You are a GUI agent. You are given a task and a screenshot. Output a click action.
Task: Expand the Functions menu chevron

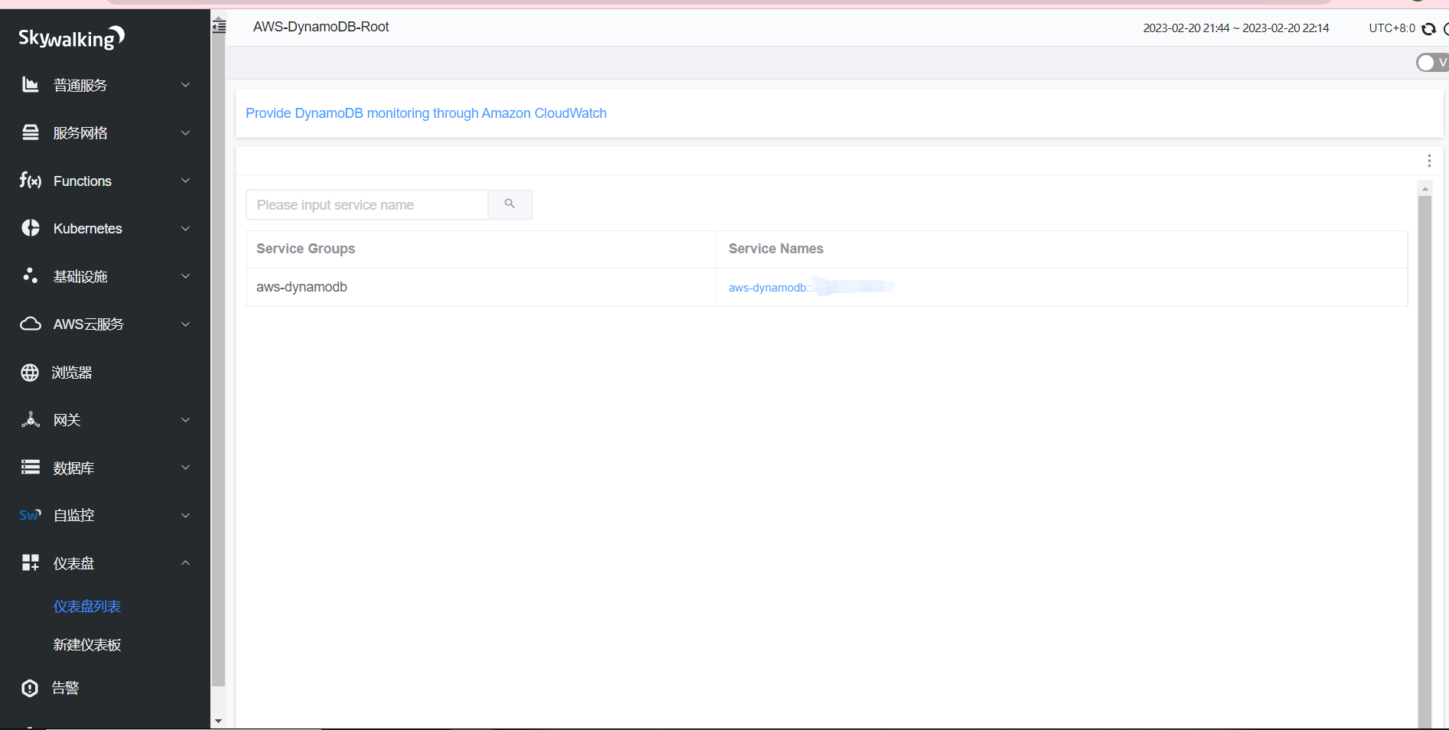point(185,181)
